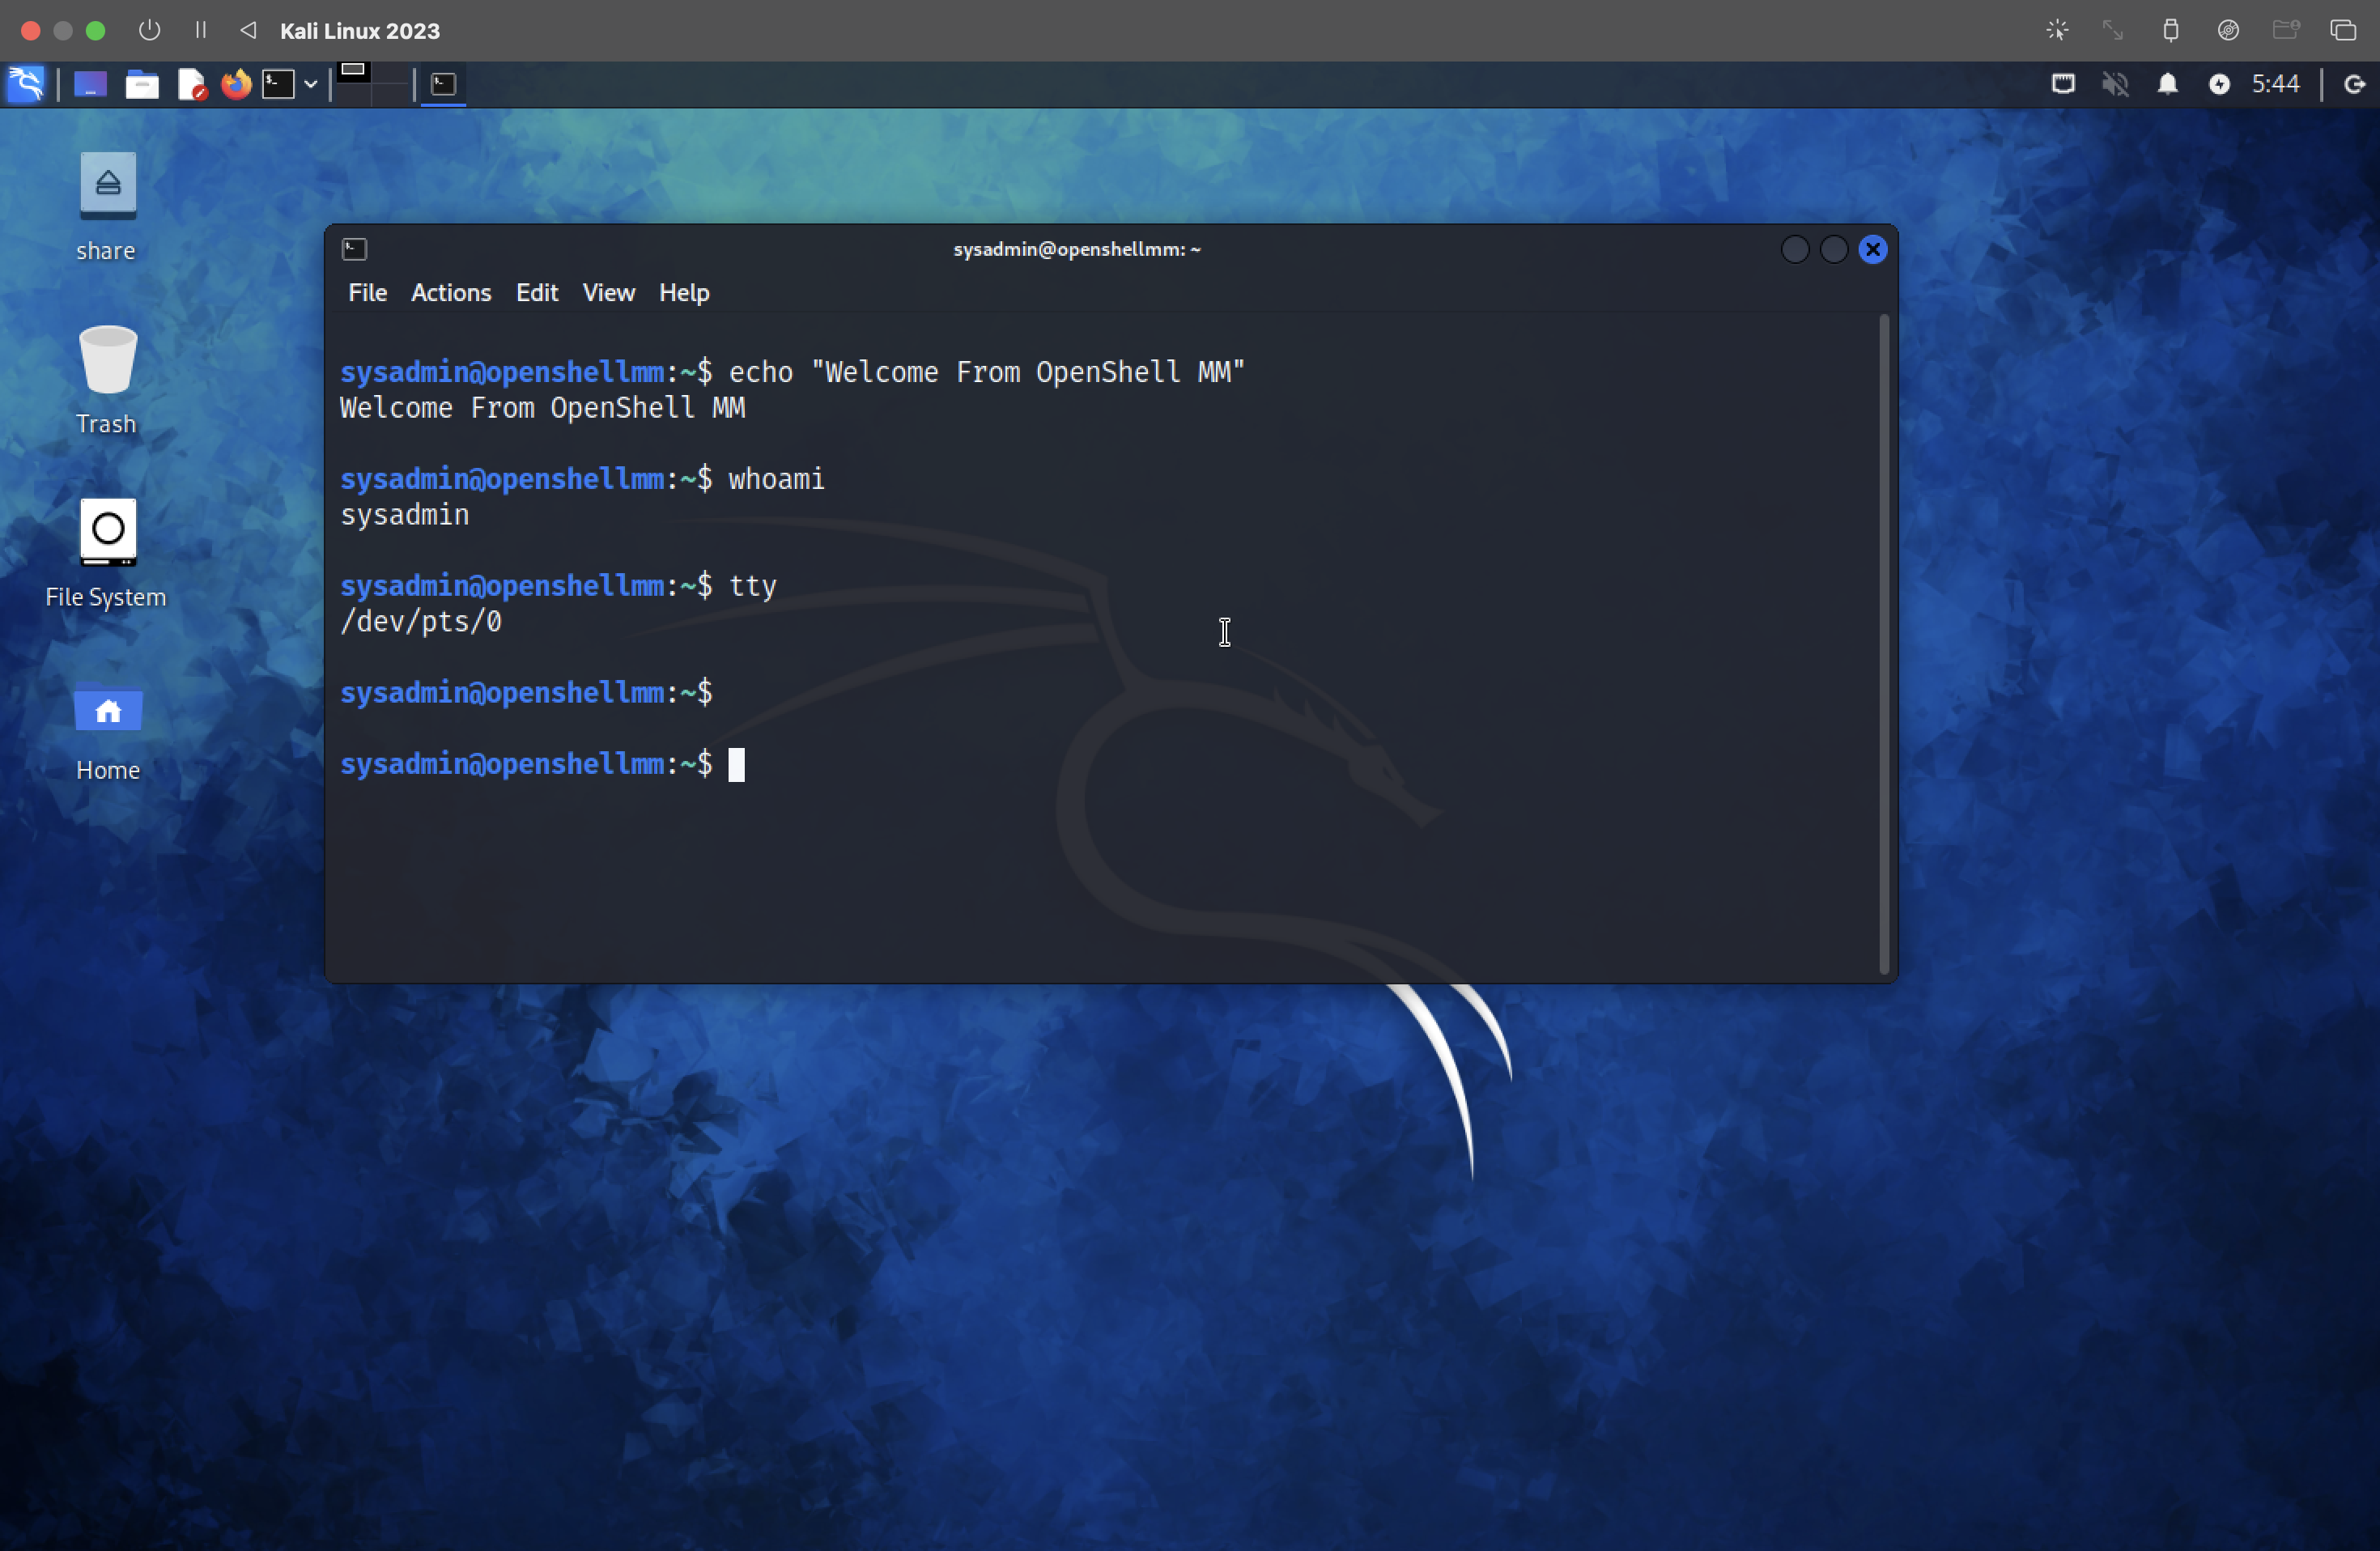Launch the file manager from panel

click(x=141, y=84)
